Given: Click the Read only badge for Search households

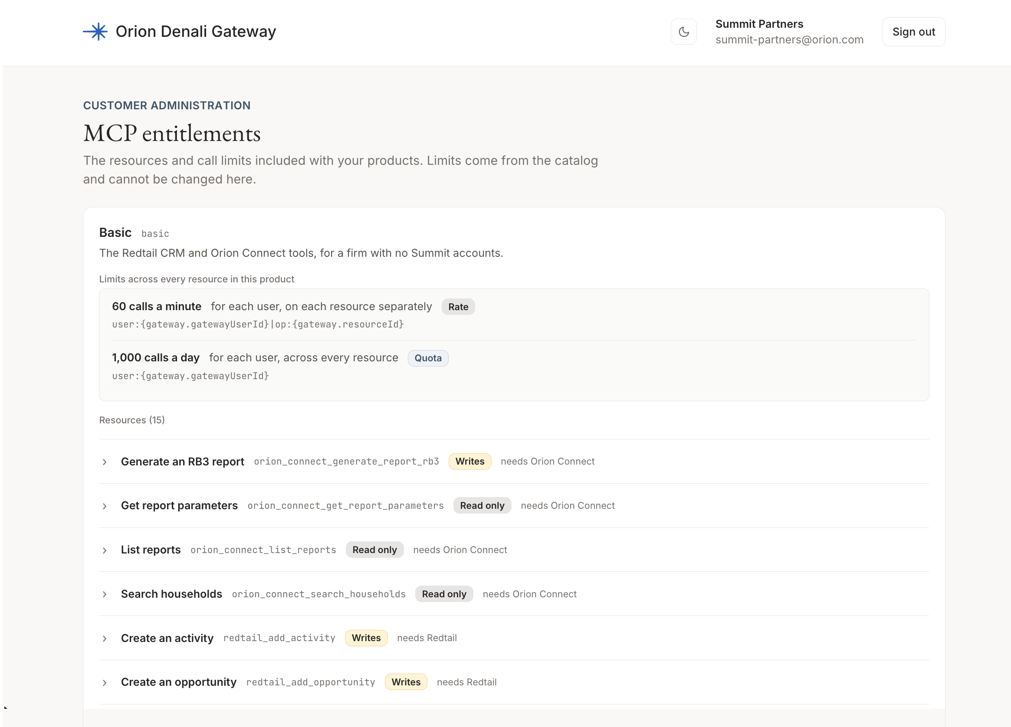Looking at the screenshot, I should pyautogui.click(x=444, y=594).
